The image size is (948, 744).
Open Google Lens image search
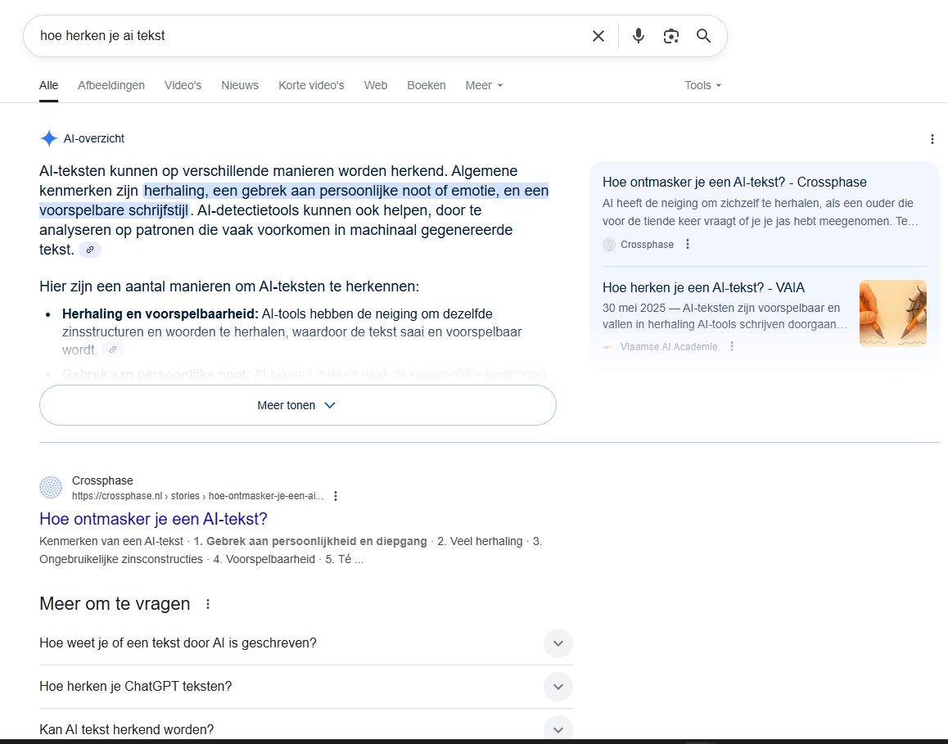point(671,36)
